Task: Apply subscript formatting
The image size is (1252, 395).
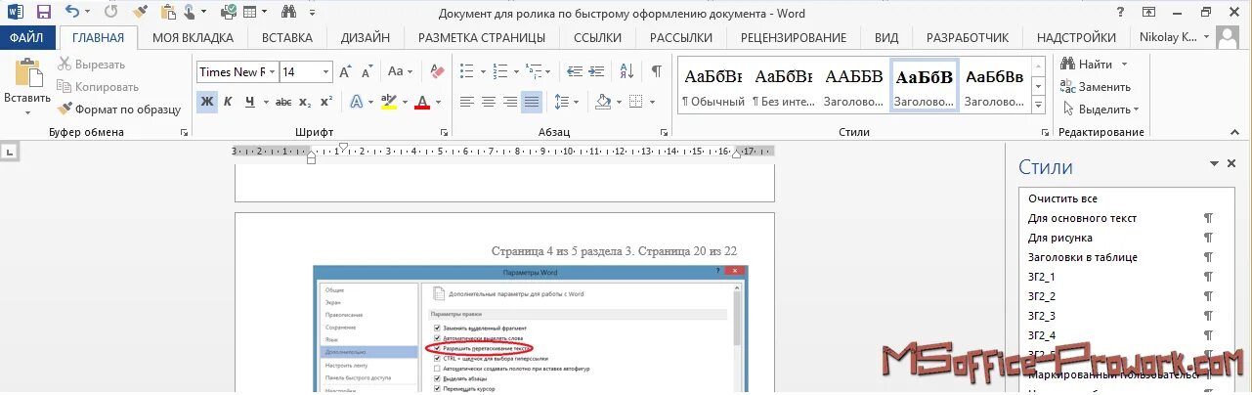Action: [x=305, y=102]
